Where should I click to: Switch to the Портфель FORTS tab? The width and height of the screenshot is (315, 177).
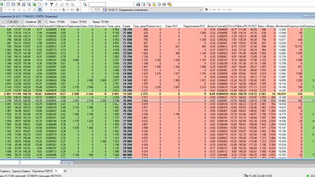coord(42,171)
